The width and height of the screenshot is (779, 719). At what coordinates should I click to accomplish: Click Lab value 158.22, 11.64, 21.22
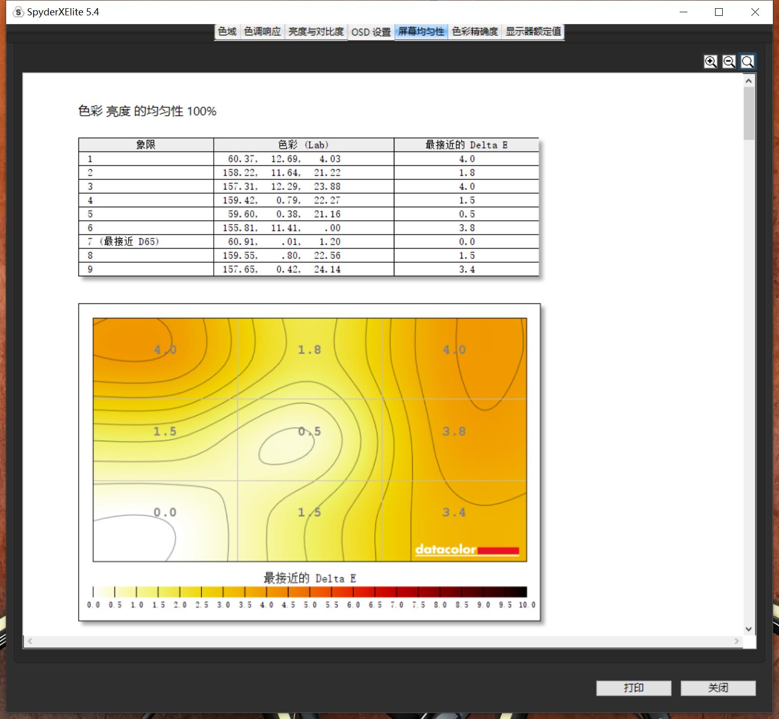pos(281,173)
